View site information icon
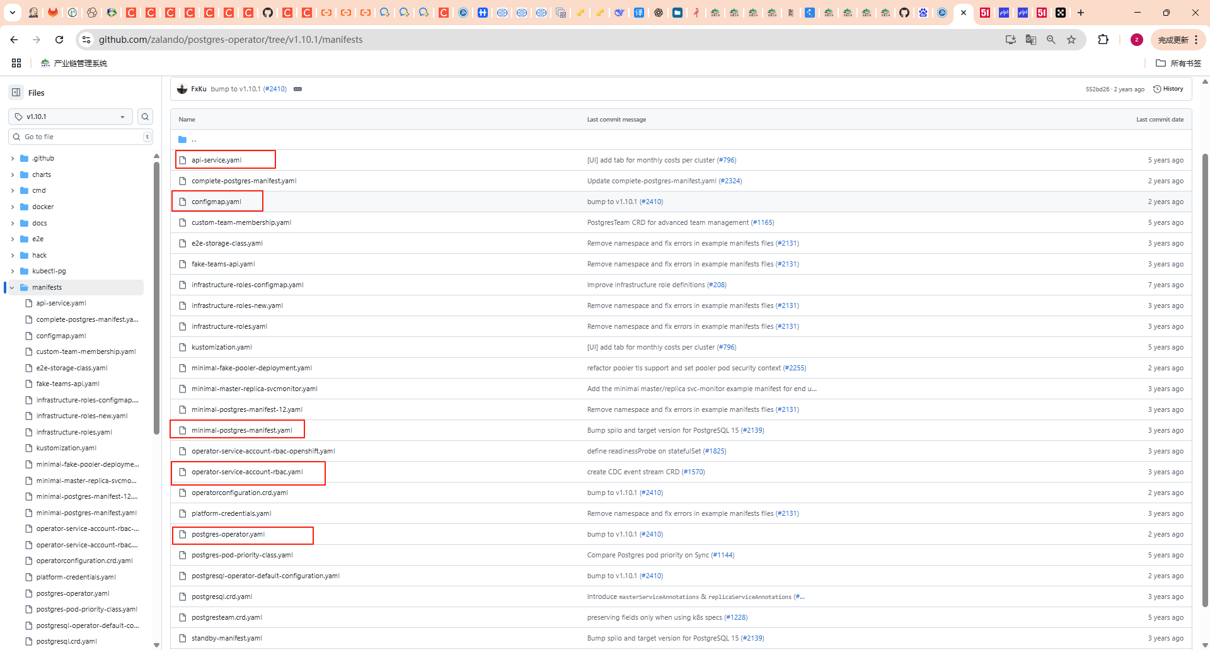This screenshot has width=1210, height=650. 86,40
